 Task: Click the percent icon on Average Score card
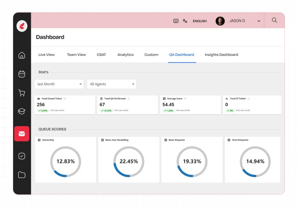tap(164, 99)
